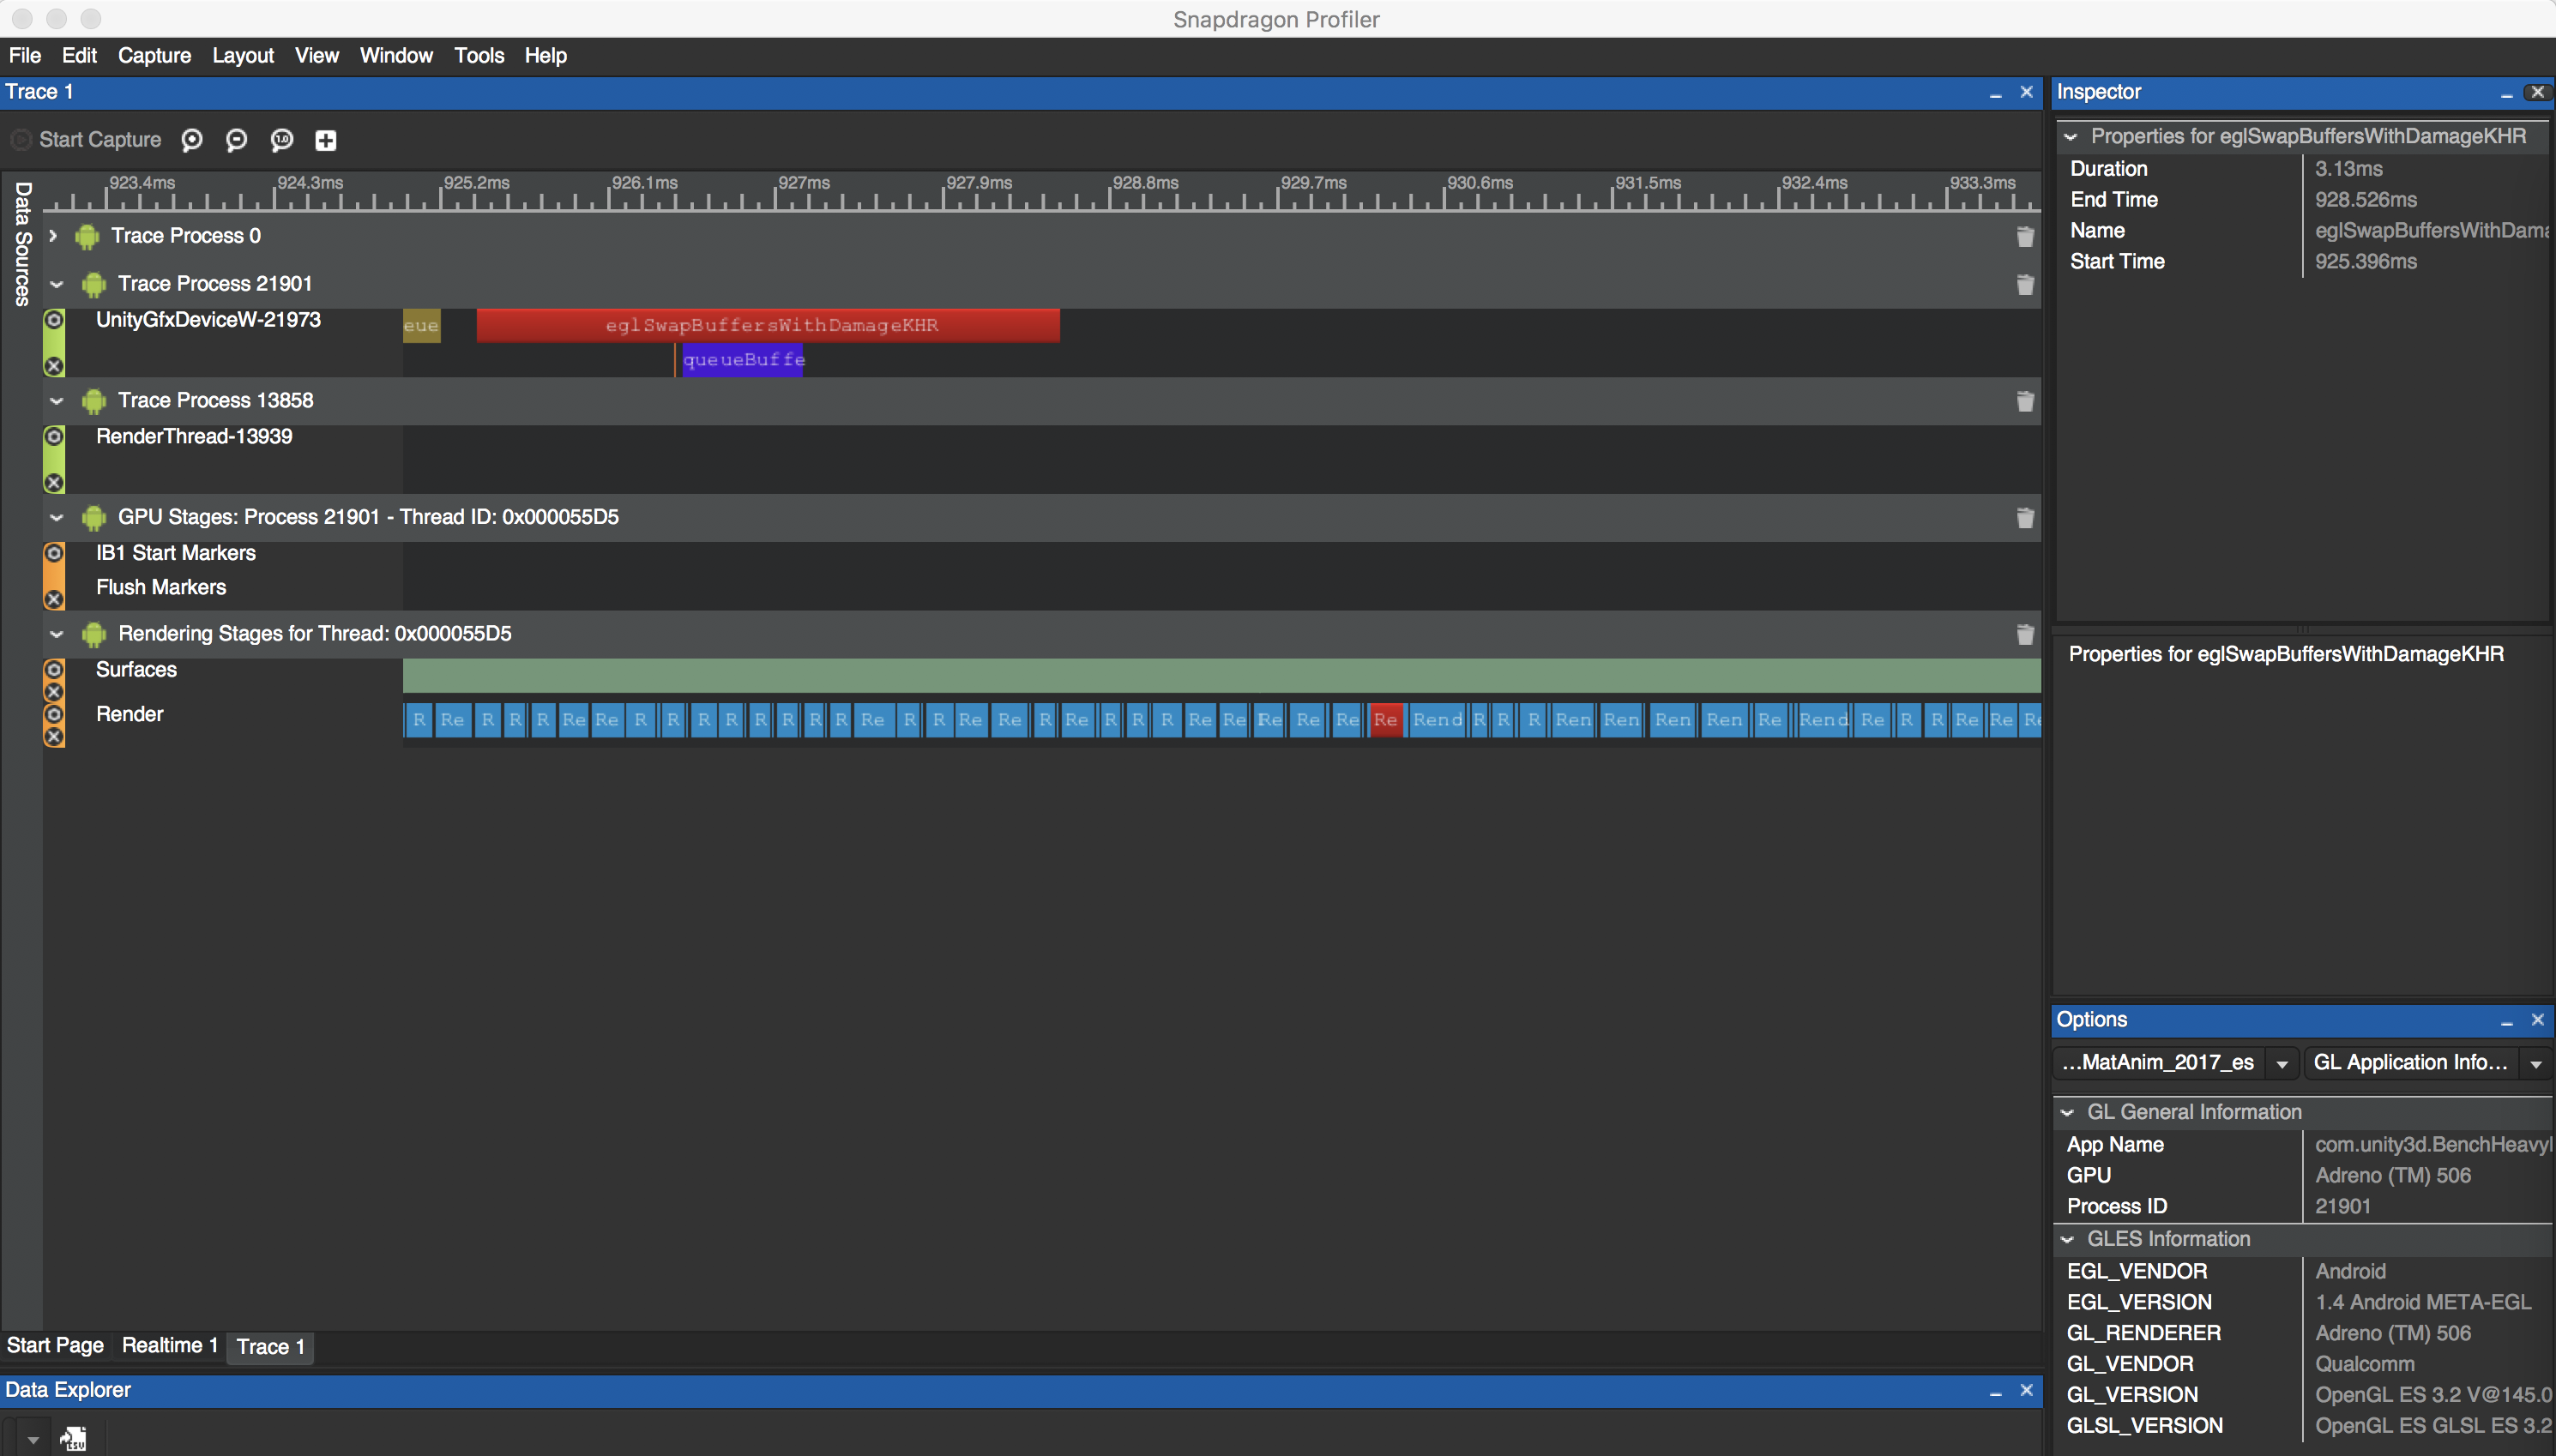Click trash icon for Trace Process 13858

coord(2024,401)
